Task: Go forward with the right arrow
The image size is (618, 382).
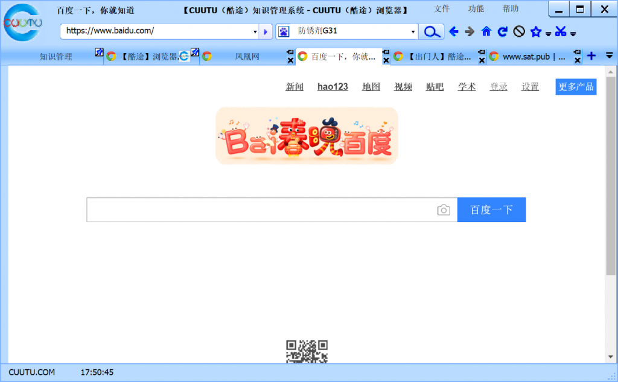Action: [470, 31]
